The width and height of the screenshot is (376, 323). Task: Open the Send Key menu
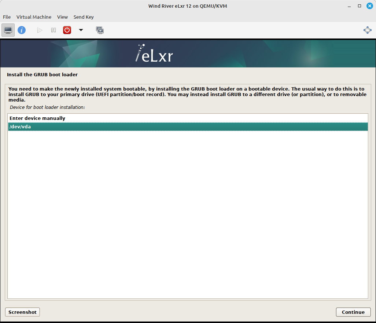pos(84,17)
